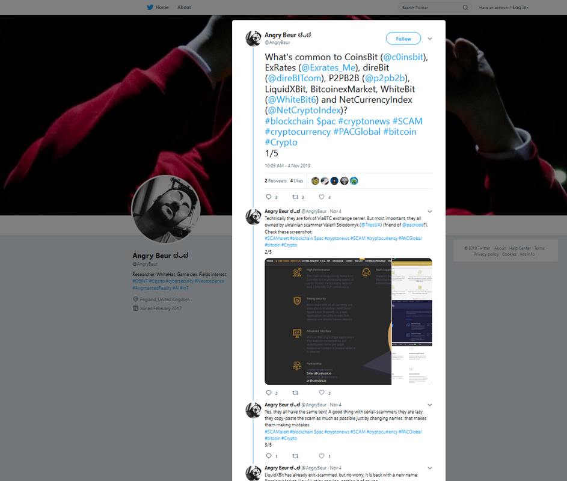
Task: Retweet the main 1/5 tweet
Action: [x=295, y=197]
